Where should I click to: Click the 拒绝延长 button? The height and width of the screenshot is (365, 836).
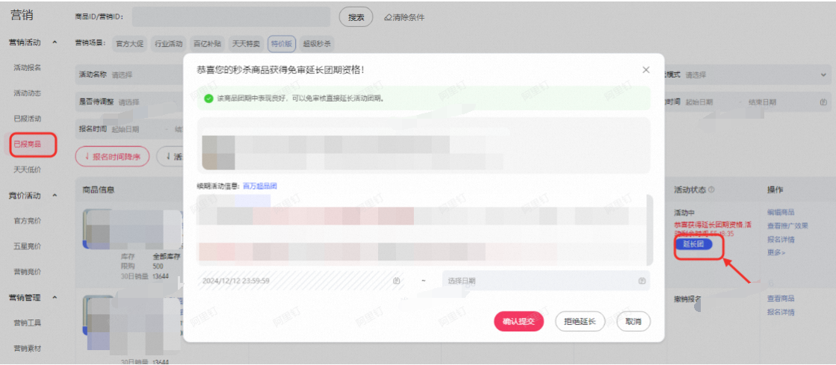click(x=580, y=322)
